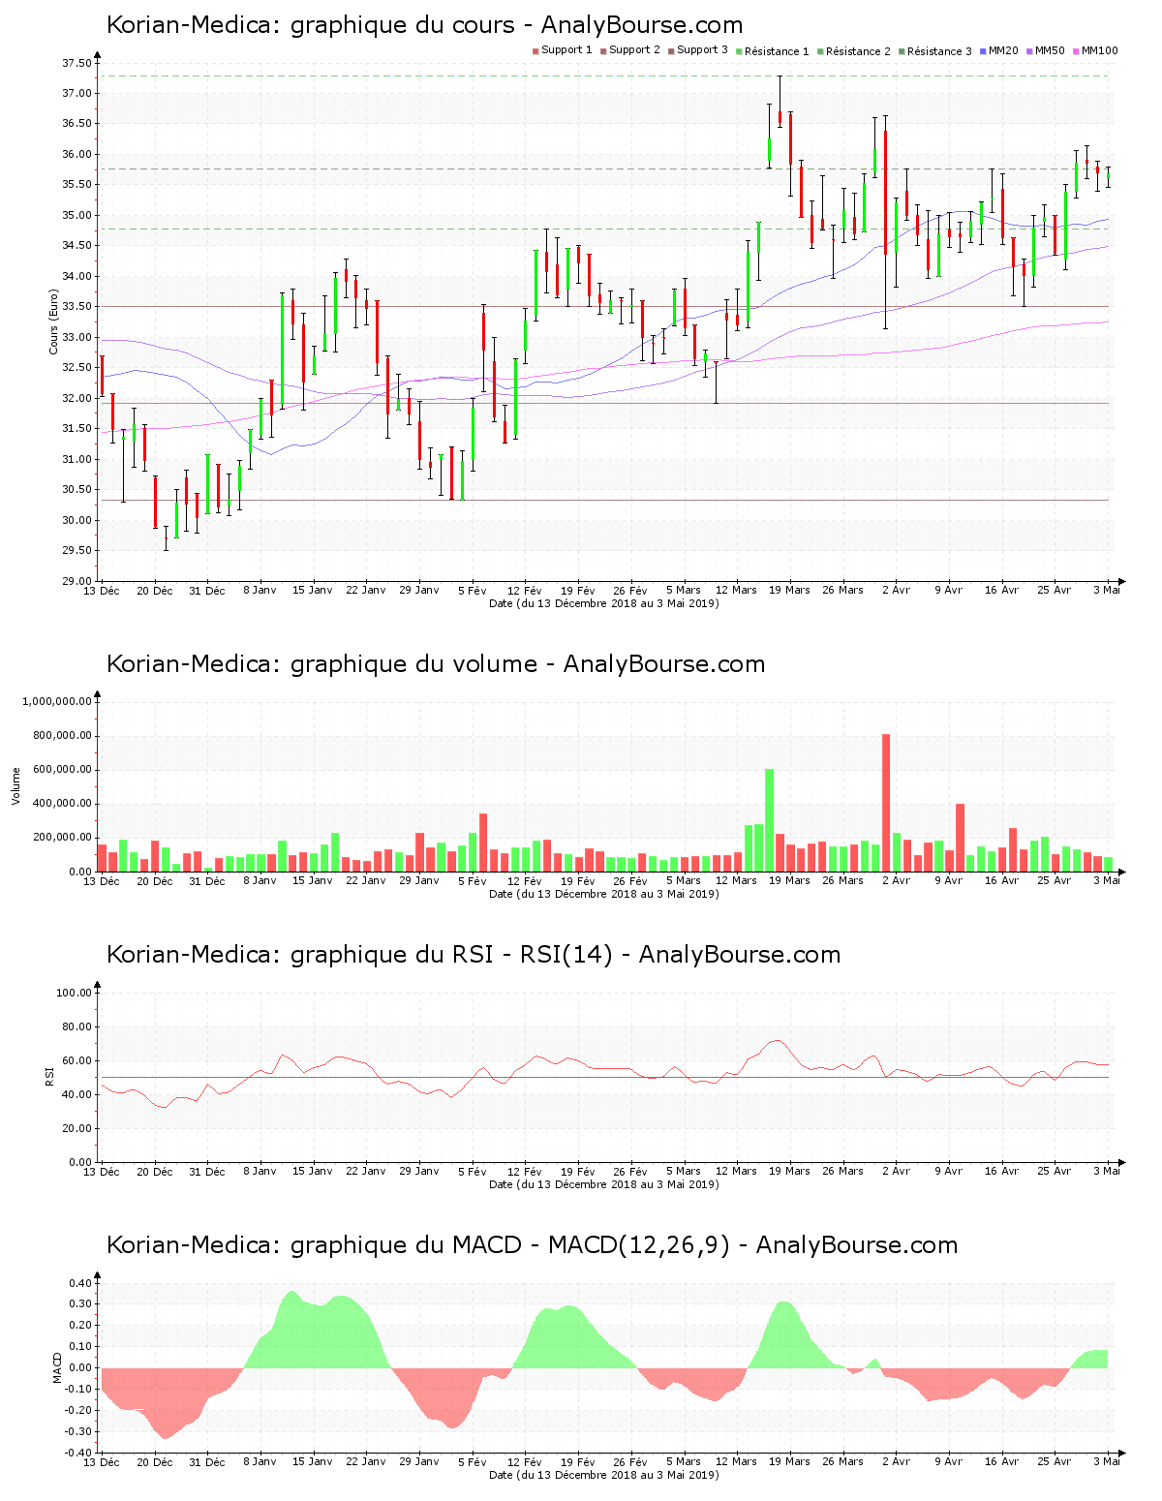Click the 0.40 label on MACD axis
The height and width of the screenshot is (1501, 1162).
click(x=81, y=1284)
